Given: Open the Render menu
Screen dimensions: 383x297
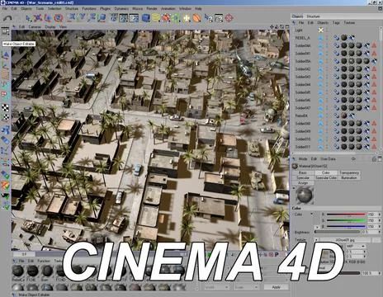Looking at the screenshot, I should 152,9.
